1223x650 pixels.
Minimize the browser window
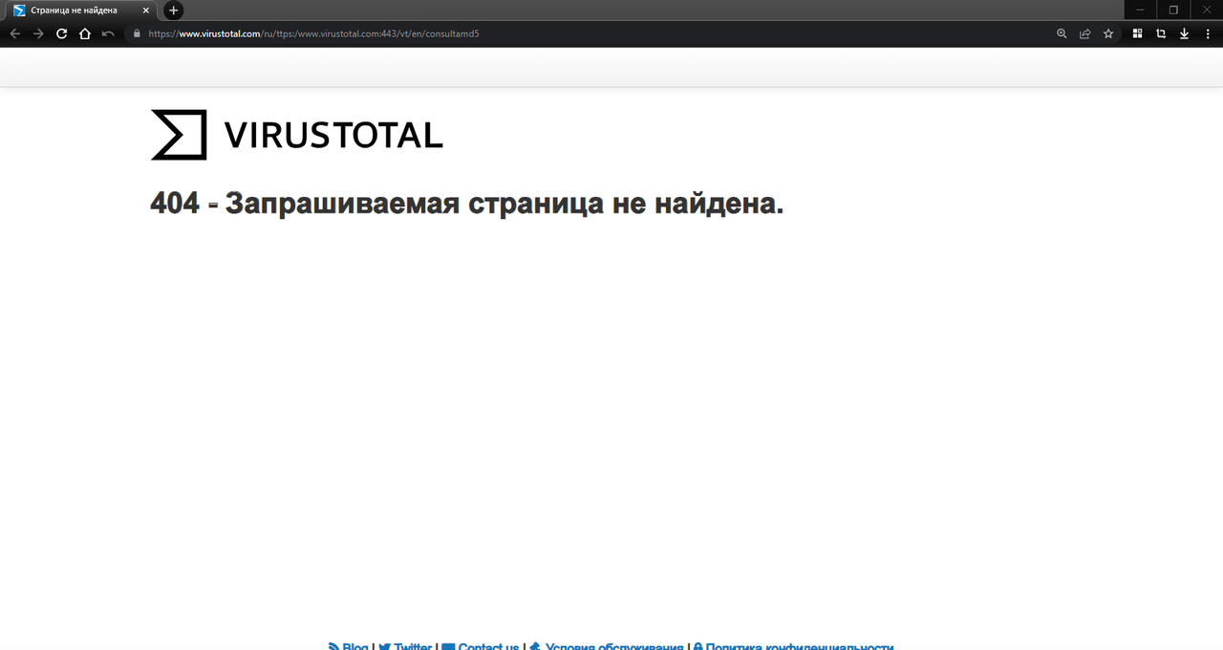(1140, 10)
